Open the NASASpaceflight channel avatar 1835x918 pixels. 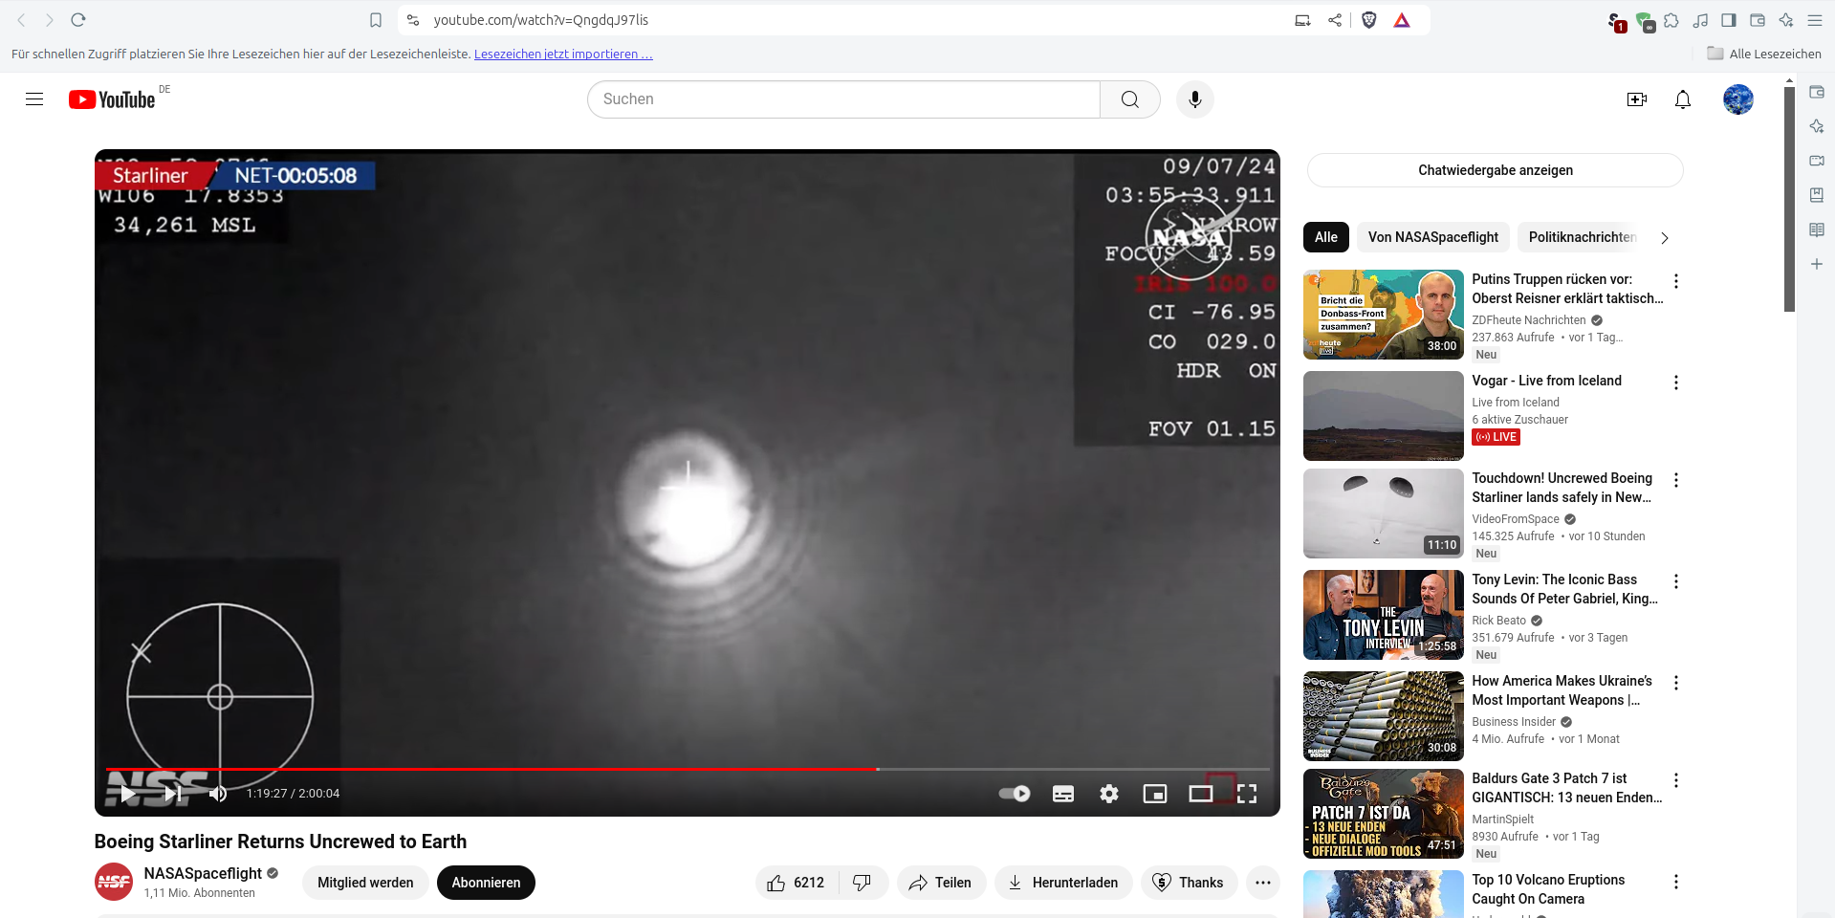click(x=114, y=882)
